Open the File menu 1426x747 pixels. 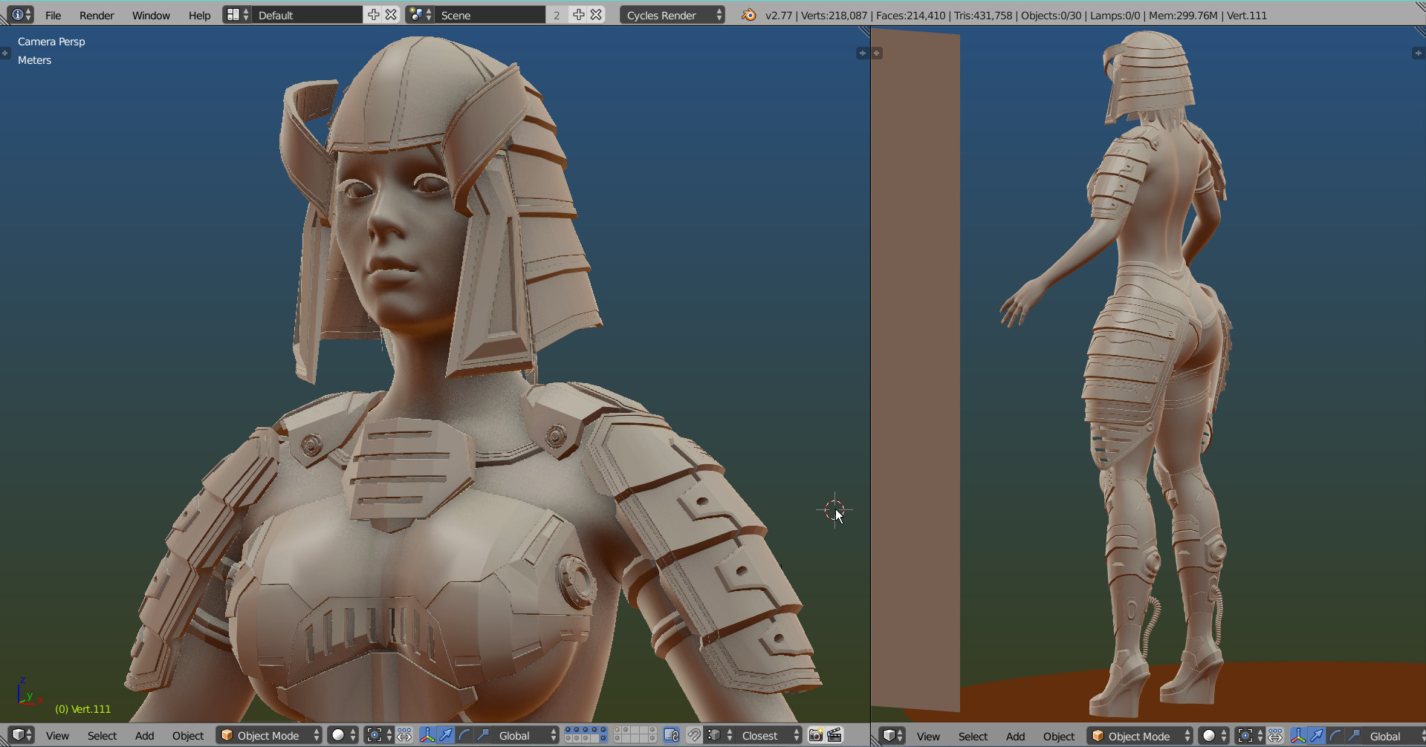pyautogui.click(x=53, y=15)
